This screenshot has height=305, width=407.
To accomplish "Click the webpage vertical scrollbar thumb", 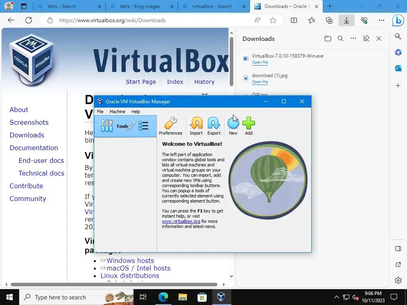I will click(231, 61).
